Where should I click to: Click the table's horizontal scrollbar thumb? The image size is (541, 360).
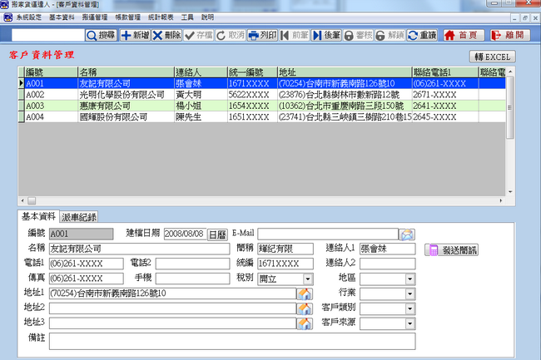coord(32,200)
